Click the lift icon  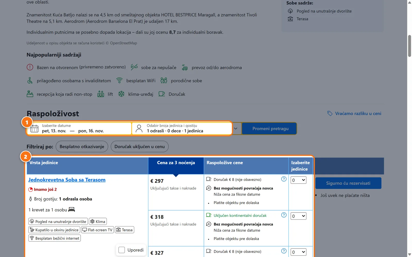(x=101, y=94)
